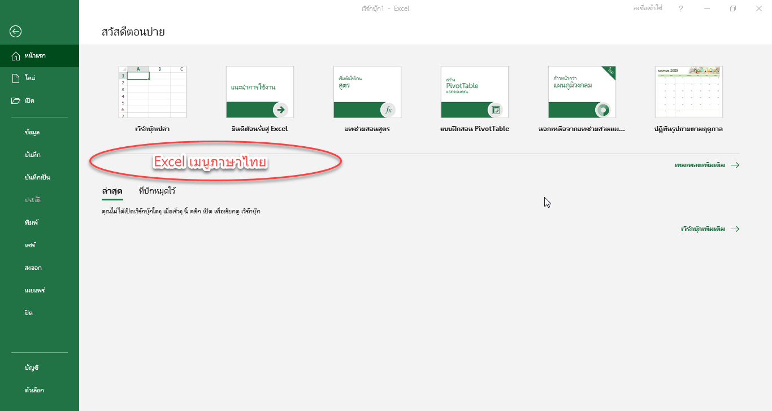Image resolution: width=772 pixels, height=411 pixels.
Task: Open the seasonal photo calendar template
Action: tap(688, 92)
